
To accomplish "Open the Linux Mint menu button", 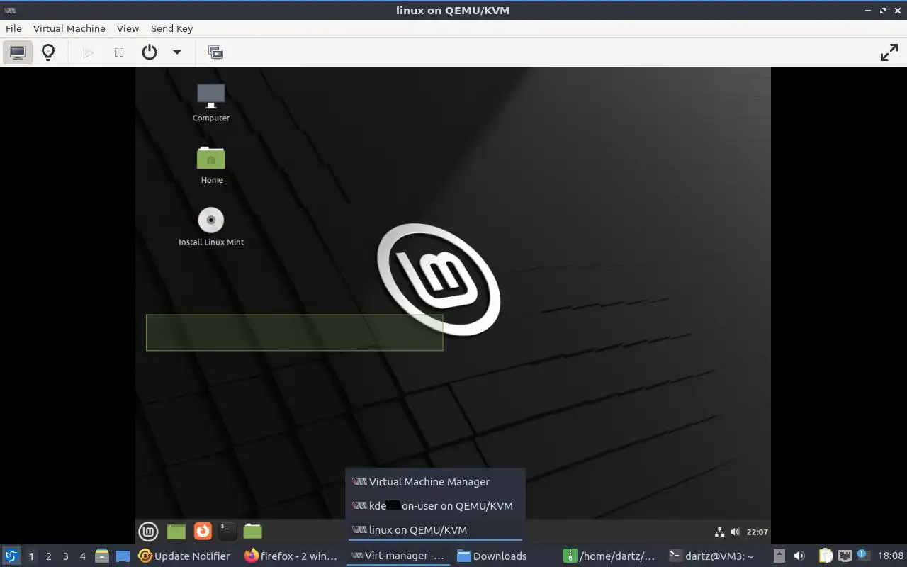I will (148, 531).
